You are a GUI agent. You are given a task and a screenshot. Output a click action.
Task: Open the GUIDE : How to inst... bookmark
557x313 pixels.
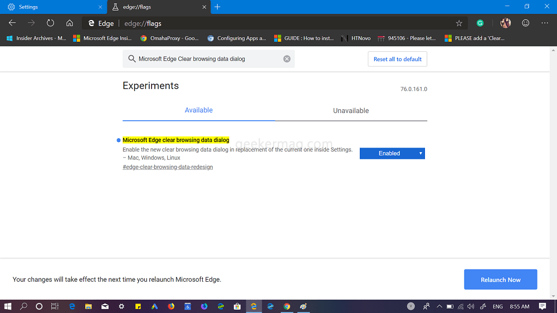[x=304, y=38]
